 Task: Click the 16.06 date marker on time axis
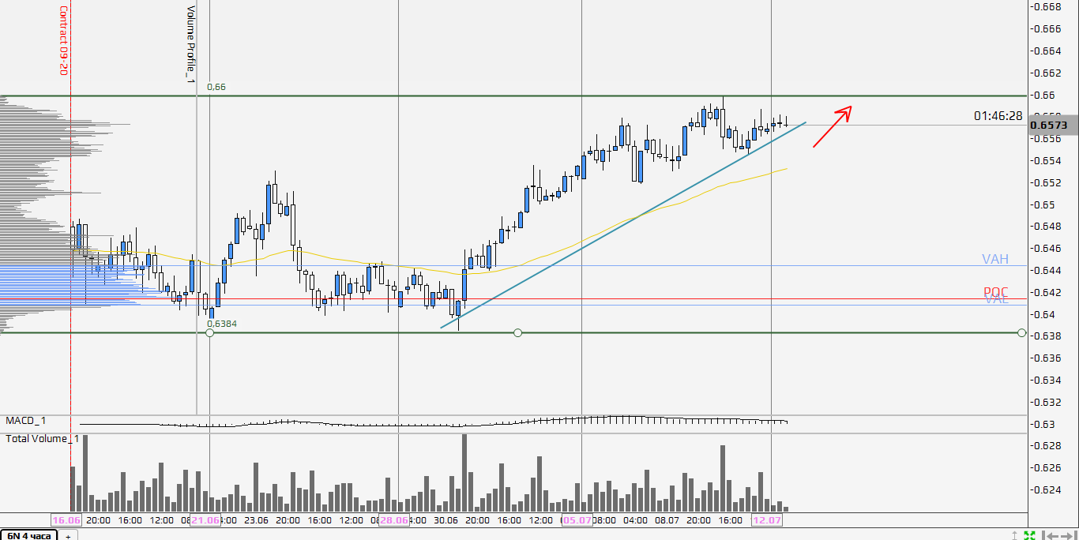click(66, 520)
